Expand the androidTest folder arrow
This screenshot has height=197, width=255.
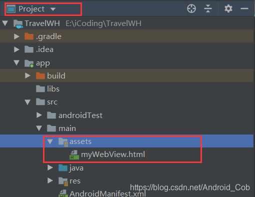tap(39, 115)
